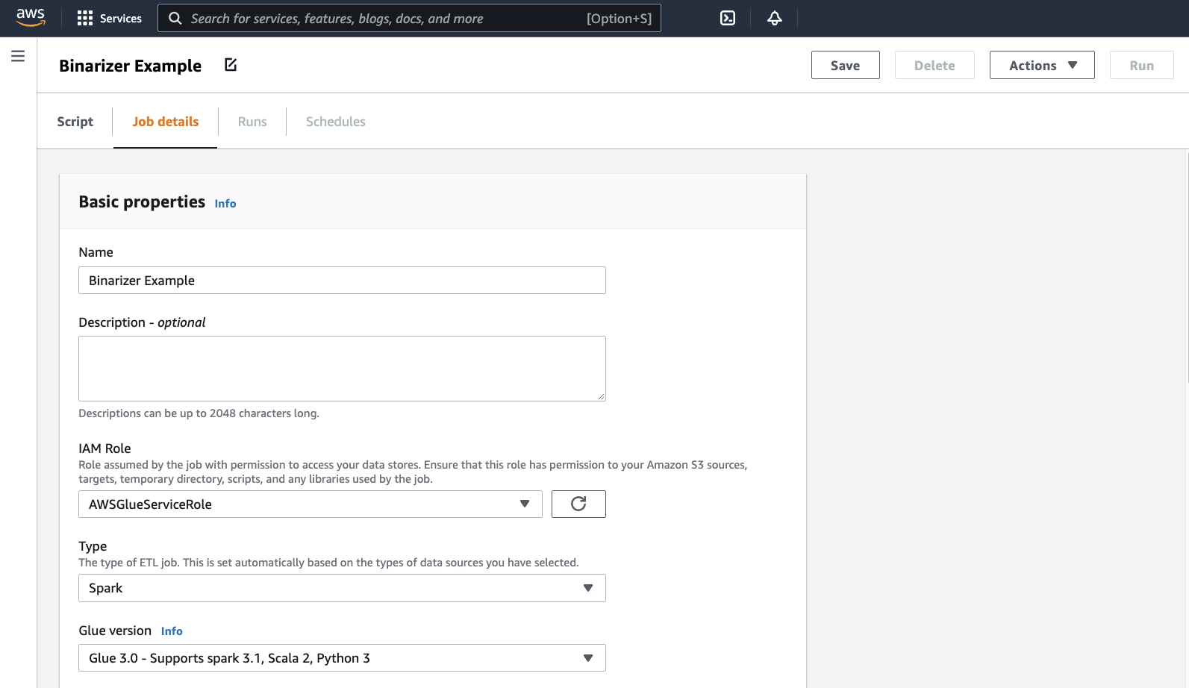Switch to the Script tab
The image size is (1189, 688).
click(75, 122)
